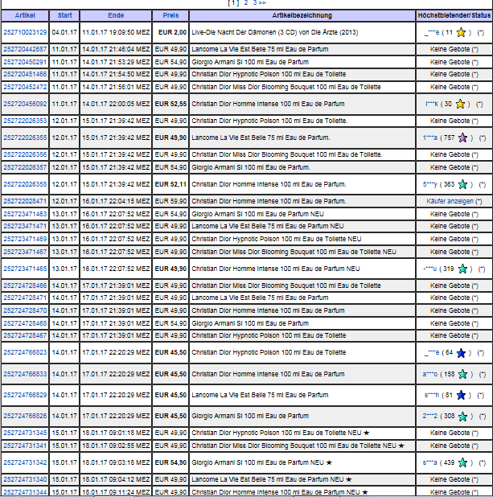This screenshot has height=497, width=493.
Task: Select Artikelbezeichnung column header
Action: pos(302,15)
